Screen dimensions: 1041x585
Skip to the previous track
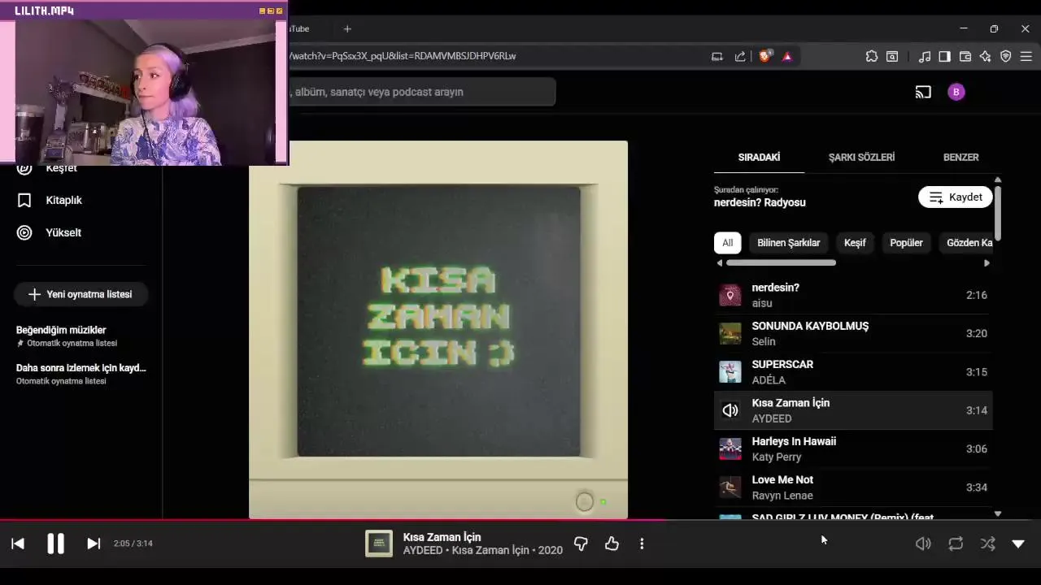click(18, 544)
